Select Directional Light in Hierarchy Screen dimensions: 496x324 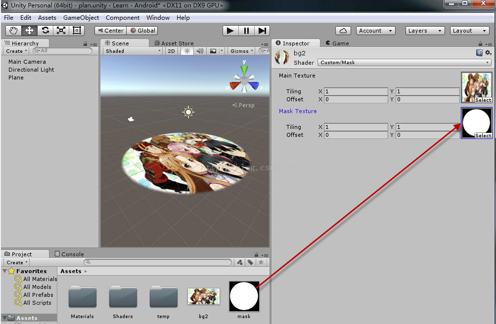point(31,70)
